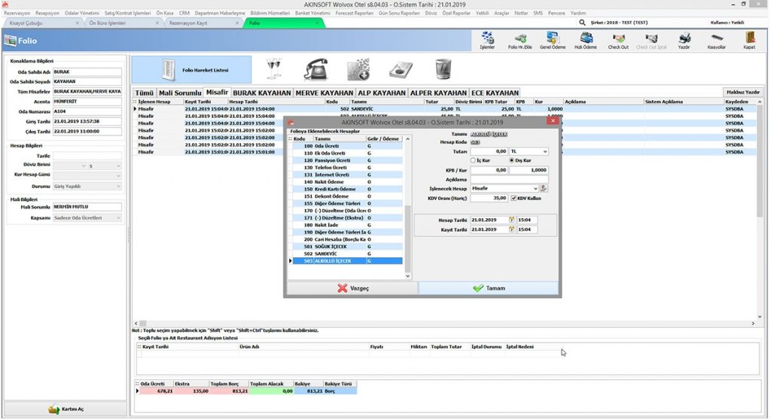Select the İç Kur radio button
771x419 pixels.
coord(473,160)
